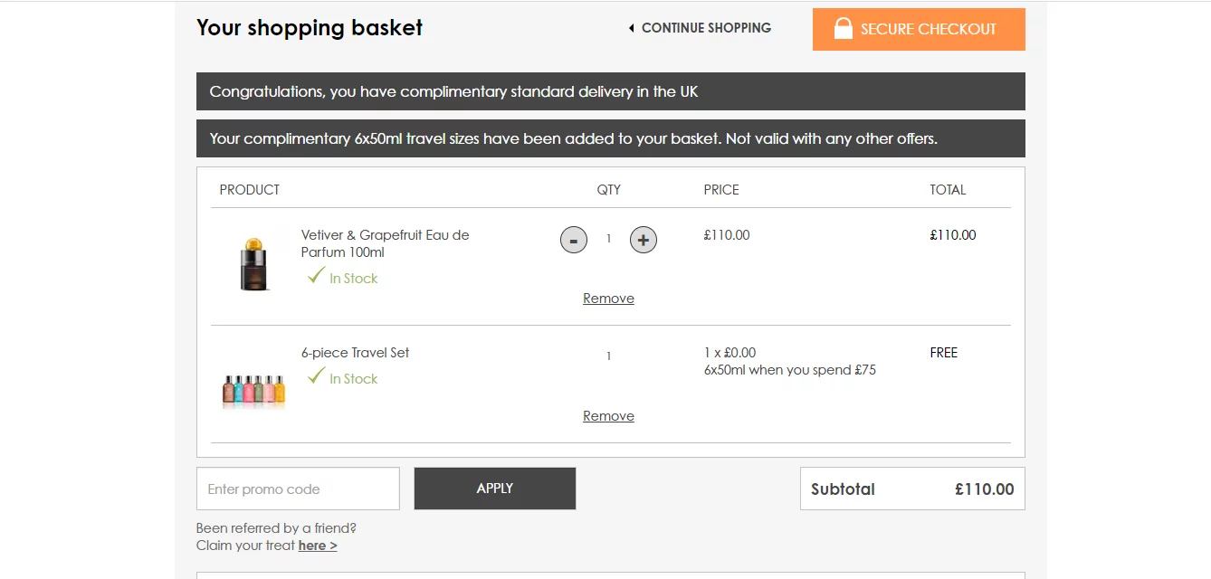Click the Subtotal £110.00 box
This screenshot has height=579, width=1211.
912,489
